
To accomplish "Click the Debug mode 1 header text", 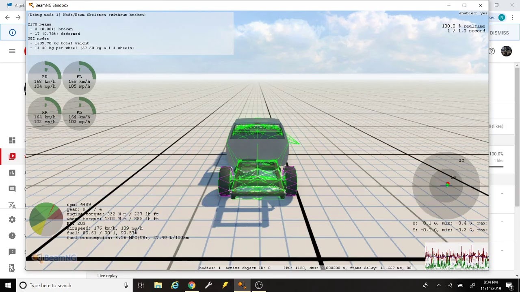I will click(87, 15).
